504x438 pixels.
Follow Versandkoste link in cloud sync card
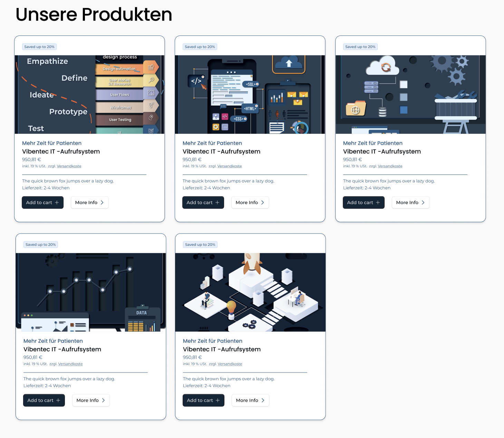(x=390, y=166)
